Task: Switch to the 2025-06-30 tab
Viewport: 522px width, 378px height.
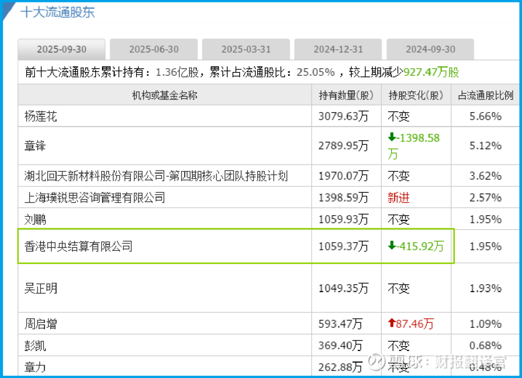Action: pos(154,49)
